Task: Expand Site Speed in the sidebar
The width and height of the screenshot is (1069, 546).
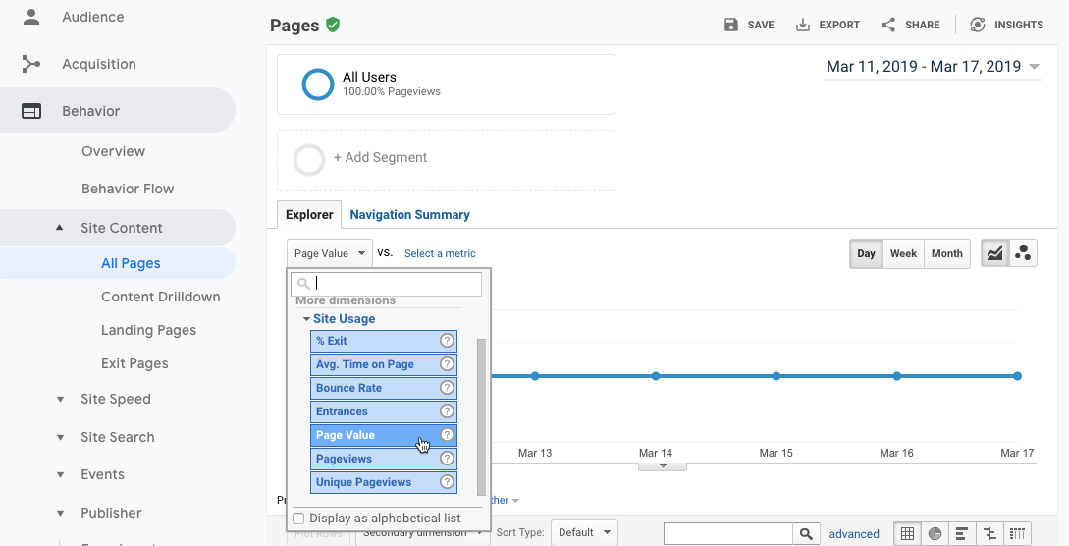Action: click(x=116, y=399)
